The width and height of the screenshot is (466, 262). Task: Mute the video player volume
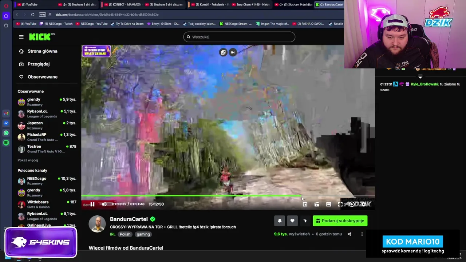coord(104,204)
